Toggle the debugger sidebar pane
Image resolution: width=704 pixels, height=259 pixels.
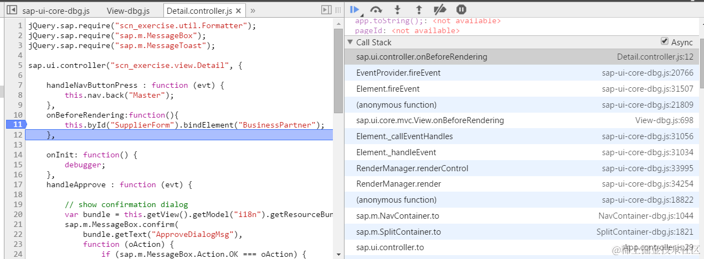[x=327, y=10]
